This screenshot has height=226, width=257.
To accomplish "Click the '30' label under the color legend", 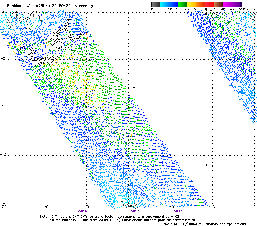I will pos(205,9).
